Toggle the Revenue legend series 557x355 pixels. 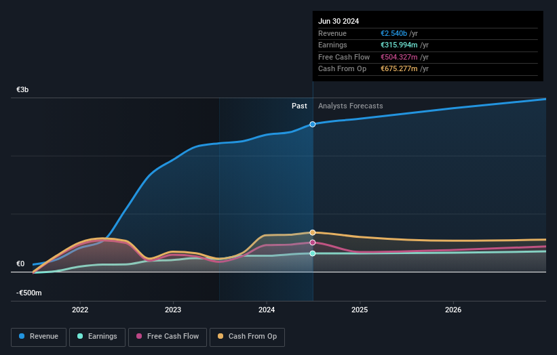(39, 337)
